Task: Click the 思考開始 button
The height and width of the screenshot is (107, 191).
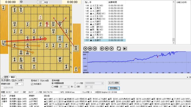Action: 114,88
